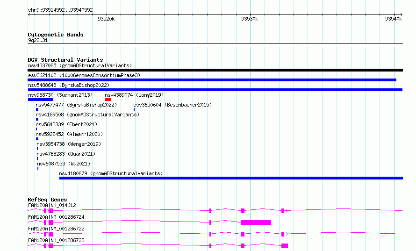
Task: Open variant label nsv4337085 (gnomADStructuralVariants)
Action: click(x=80, y=65)
